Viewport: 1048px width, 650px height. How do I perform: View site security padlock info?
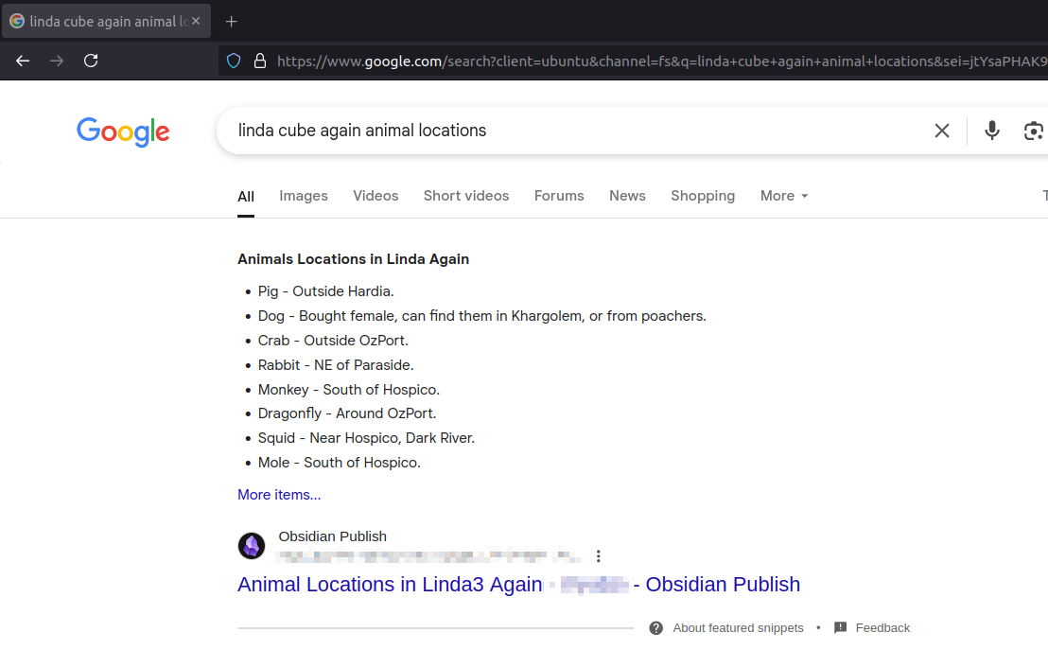point(260,61)
